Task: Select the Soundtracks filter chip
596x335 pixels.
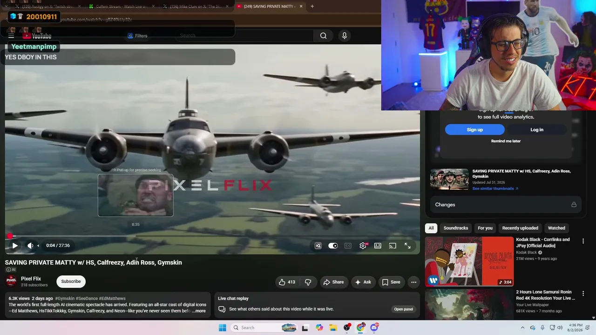Action: 456,228
